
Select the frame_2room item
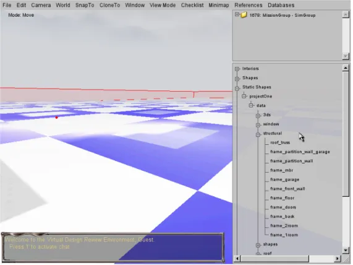click(284, 226)
